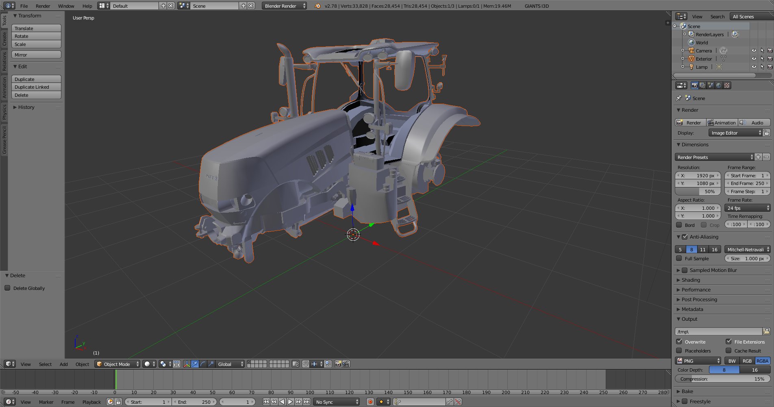Enable the Bord render border checkbox

click(x=679, y=225)
